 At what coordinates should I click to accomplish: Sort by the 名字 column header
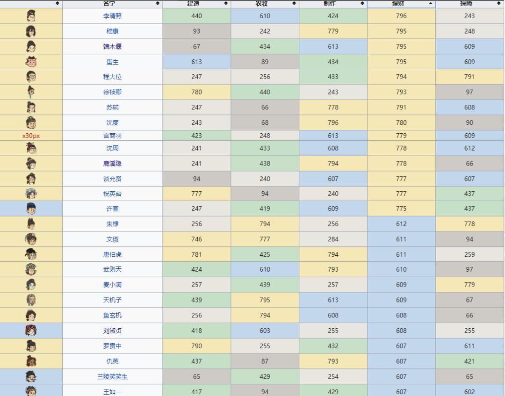112,3
